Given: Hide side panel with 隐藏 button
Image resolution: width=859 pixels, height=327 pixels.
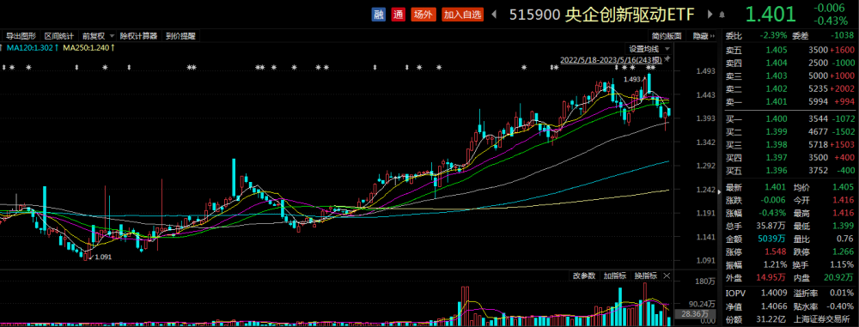Looking at the screenshot, I should (x=704, y=36).
